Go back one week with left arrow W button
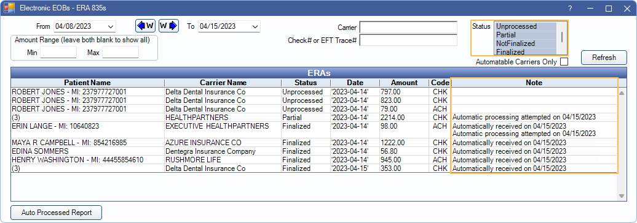637x223 pixels. pos(146,26)
